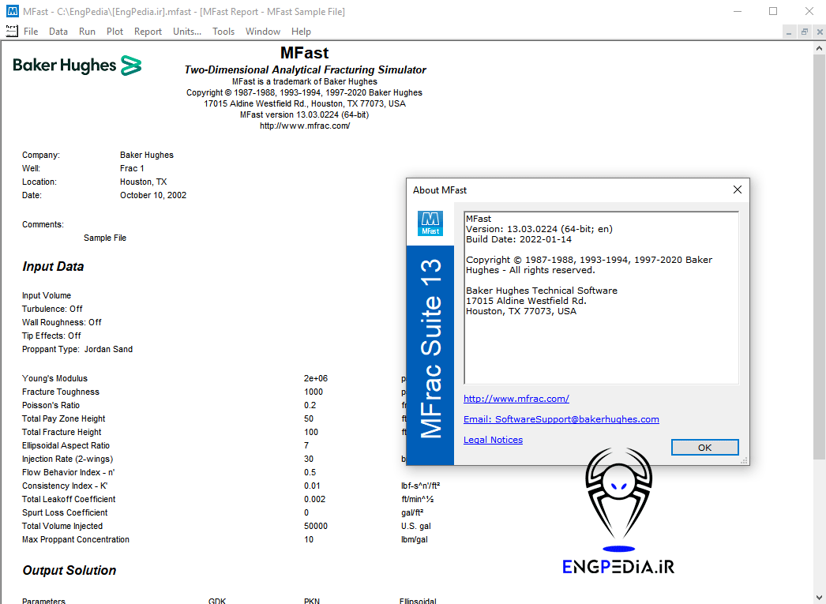
Task: Click the 'Wall Roughness: Off' line
Action: [x=62, y=322]
